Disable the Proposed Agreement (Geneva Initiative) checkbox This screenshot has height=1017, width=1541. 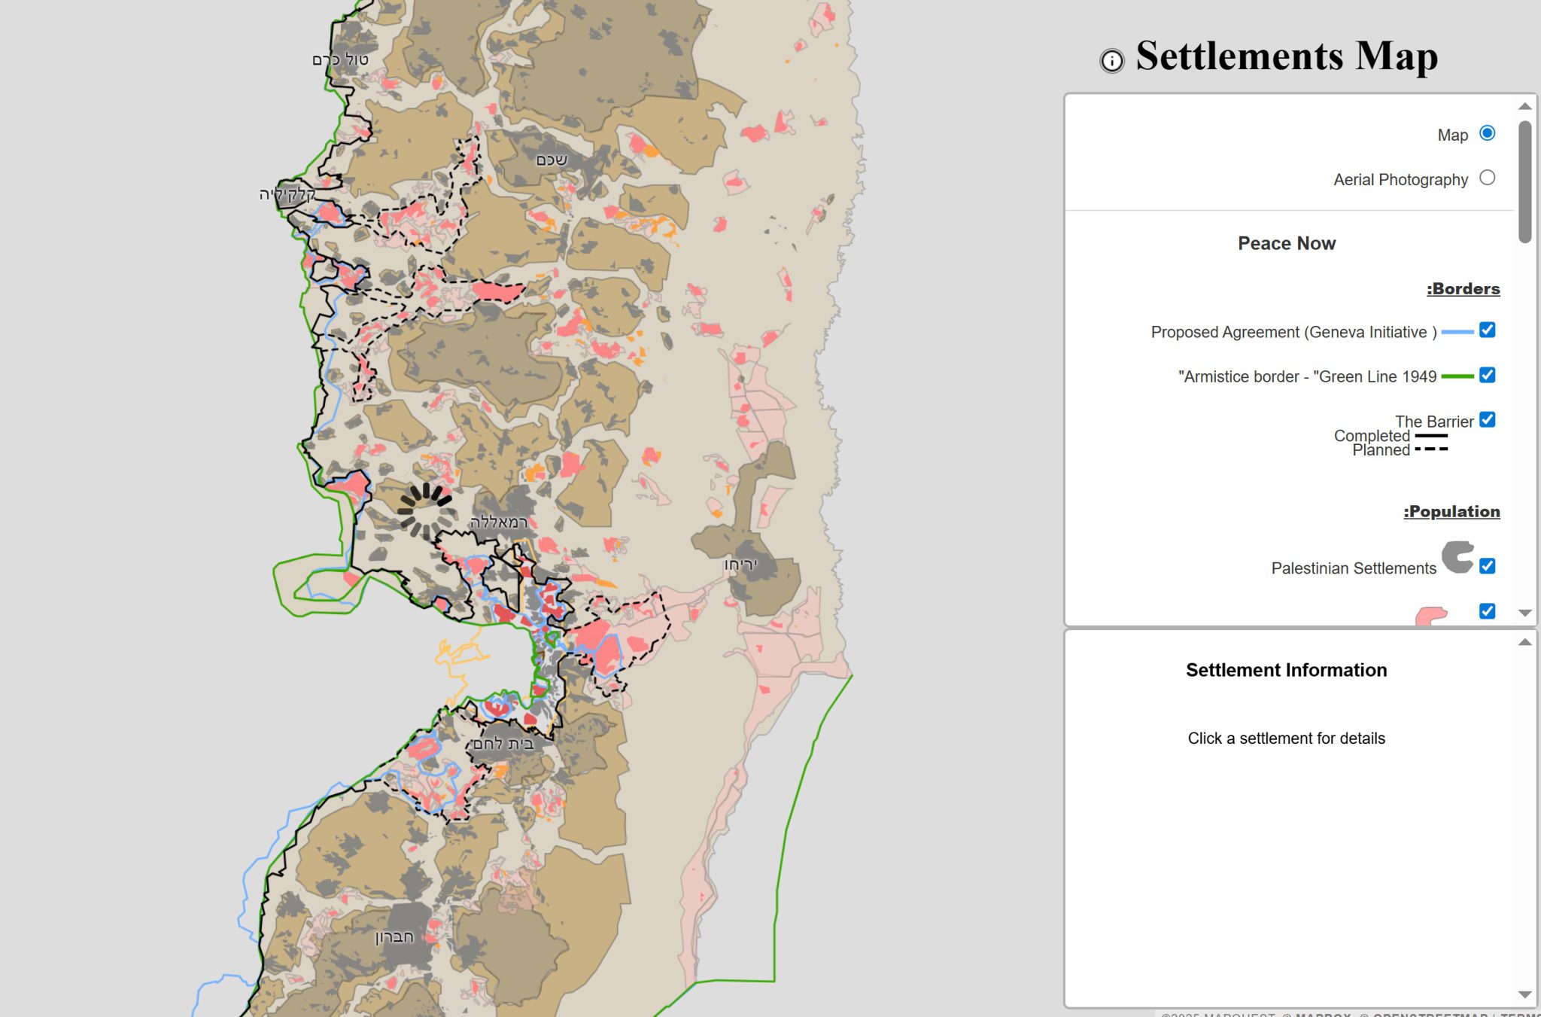click(1486, 330)
